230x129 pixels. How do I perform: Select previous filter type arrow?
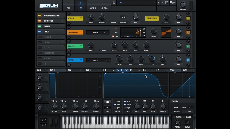pos(106,60)
